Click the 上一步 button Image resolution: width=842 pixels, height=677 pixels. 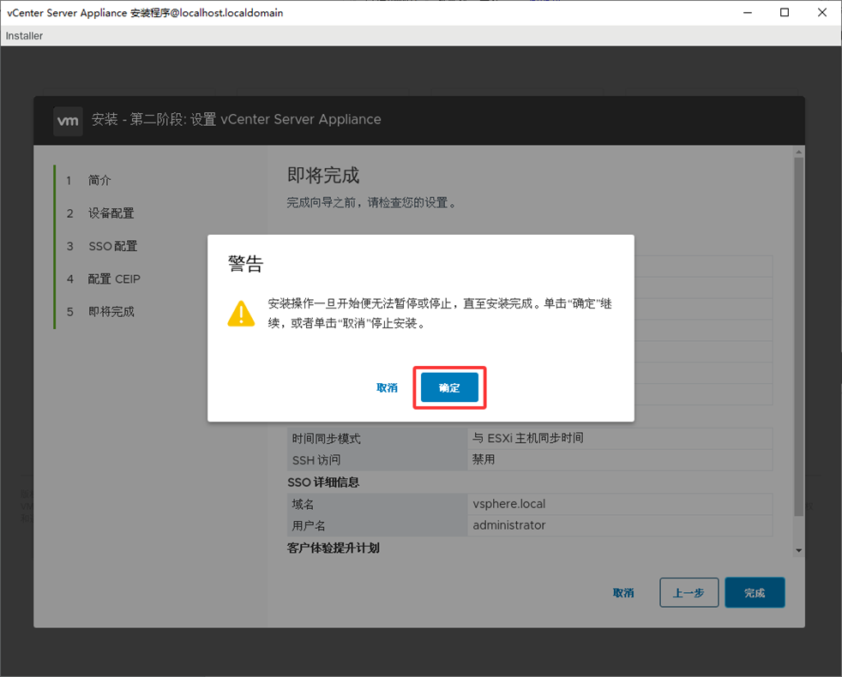point(689,593)
